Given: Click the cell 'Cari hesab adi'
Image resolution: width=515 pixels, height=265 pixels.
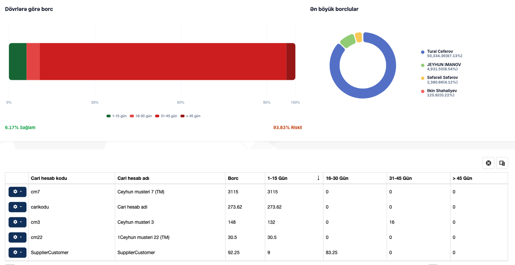Looking at the screenshot, I should point(132,207).
